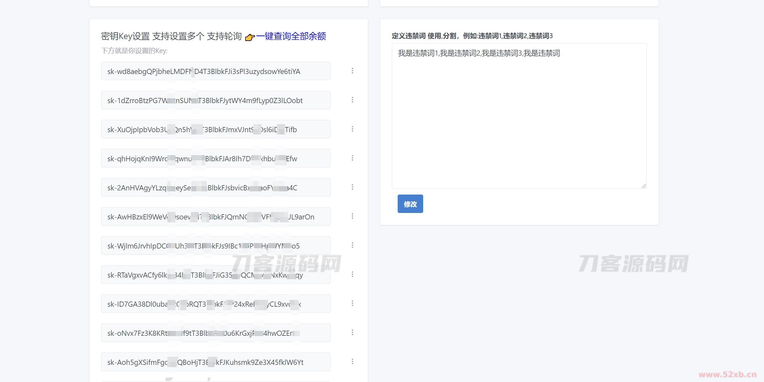
Task: Open three-dot menu for sk-qhHojqKnI9 key
Action: pos(352,158)
